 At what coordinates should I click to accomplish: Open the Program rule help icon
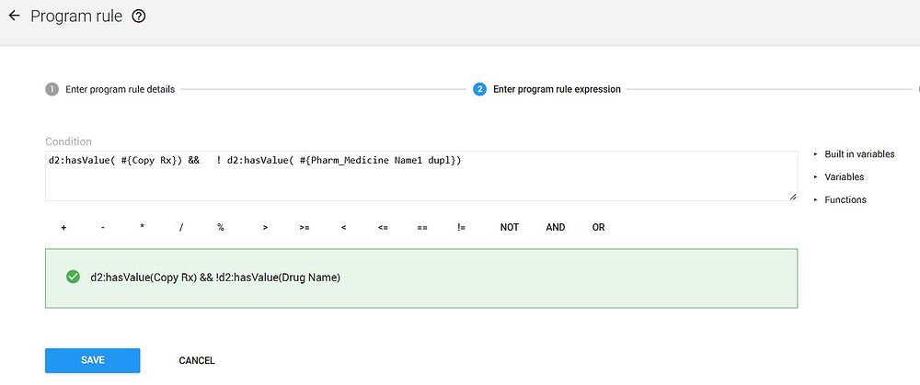(x=139, y=17)
